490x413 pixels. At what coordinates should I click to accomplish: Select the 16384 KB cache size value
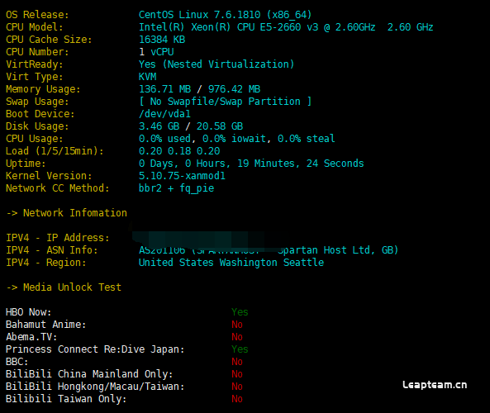pos(162,40)
